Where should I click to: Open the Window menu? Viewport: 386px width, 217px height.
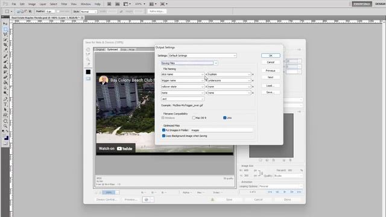tap(86, 4)
